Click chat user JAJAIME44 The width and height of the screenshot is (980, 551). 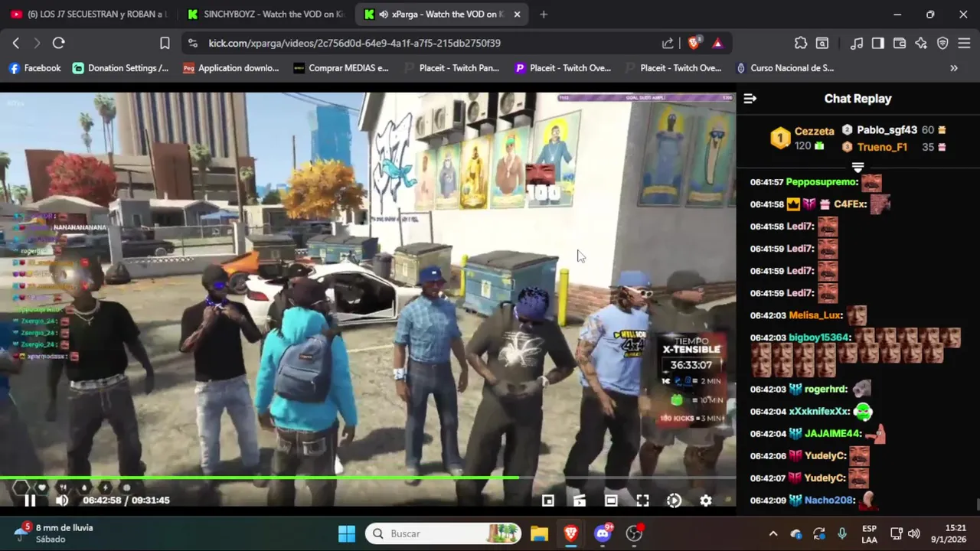(x=832, y=434)
